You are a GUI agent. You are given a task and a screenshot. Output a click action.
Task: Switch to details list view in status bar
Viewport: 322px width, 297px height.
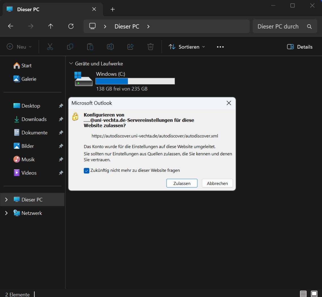click(303, 294)
